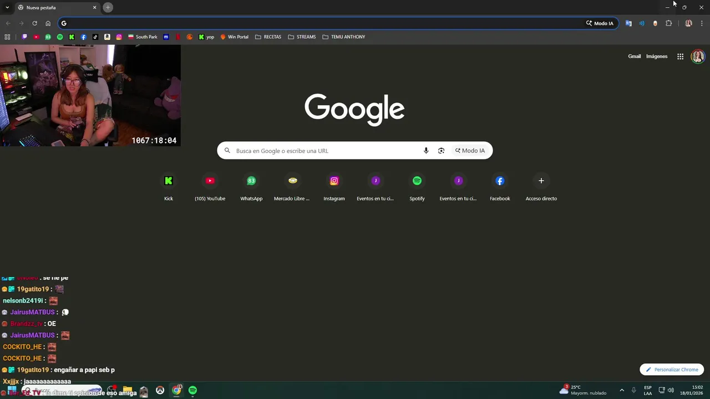Select the Nueva pestaña tab
The width and height of the screenshot is (710, 399).
[57, 8]
